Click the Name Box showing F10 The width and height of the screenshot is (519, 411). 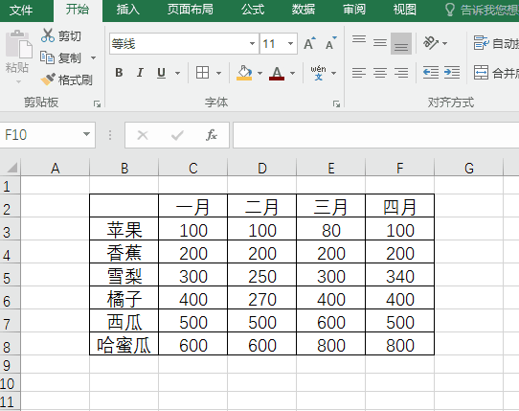click(x=40, y=135)
